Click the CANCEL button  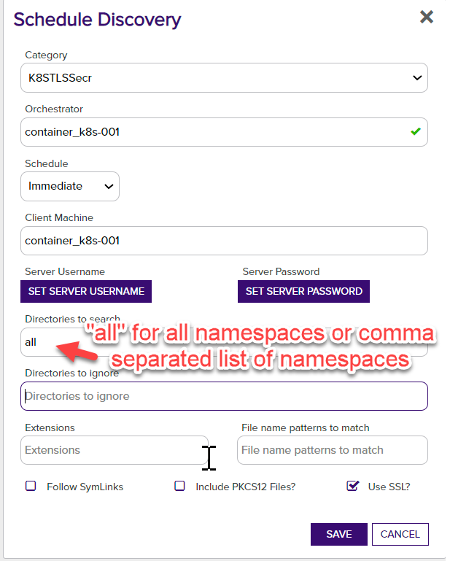click(x=400, y=534)
